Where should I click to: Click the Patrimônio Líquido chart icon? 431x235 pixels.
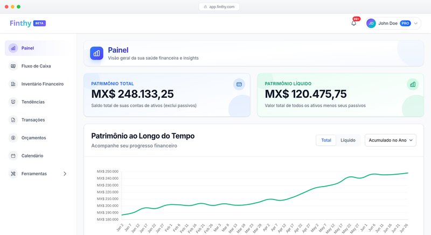coord(413,84)
